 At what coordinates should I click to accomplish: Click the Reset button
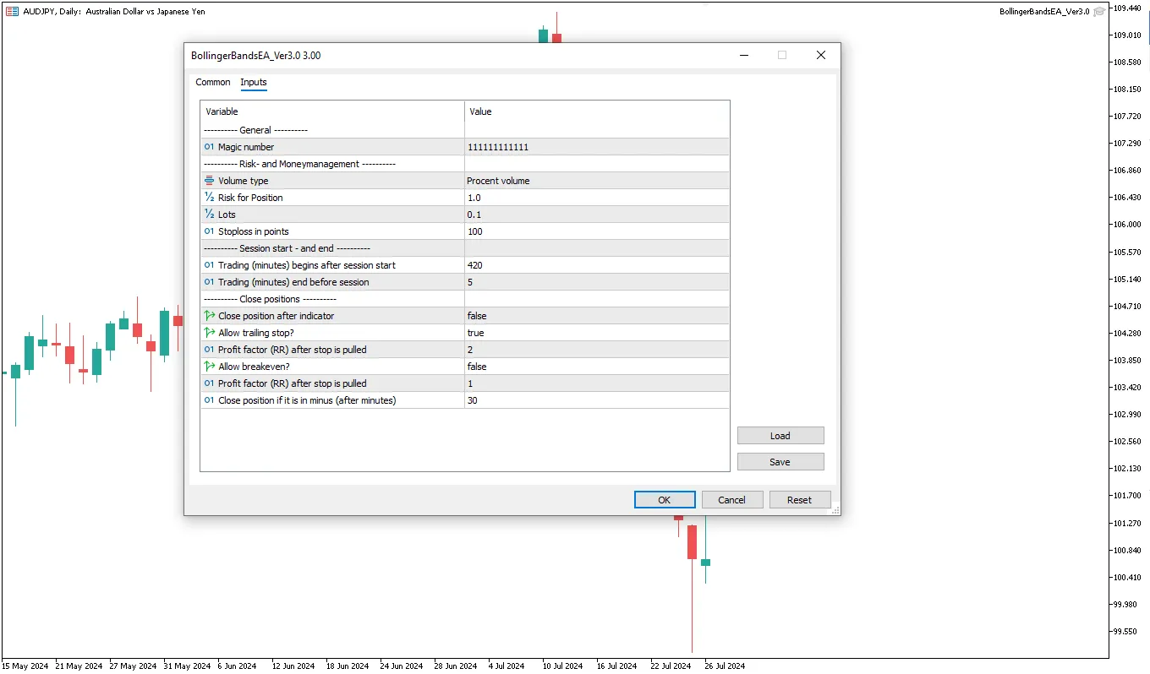point(800,500)
